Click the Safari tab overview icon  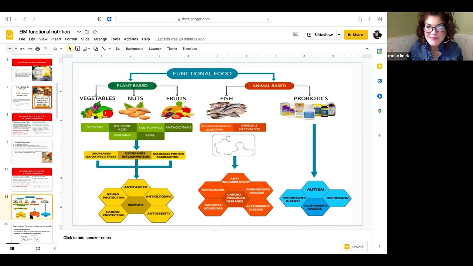point(380,19)
